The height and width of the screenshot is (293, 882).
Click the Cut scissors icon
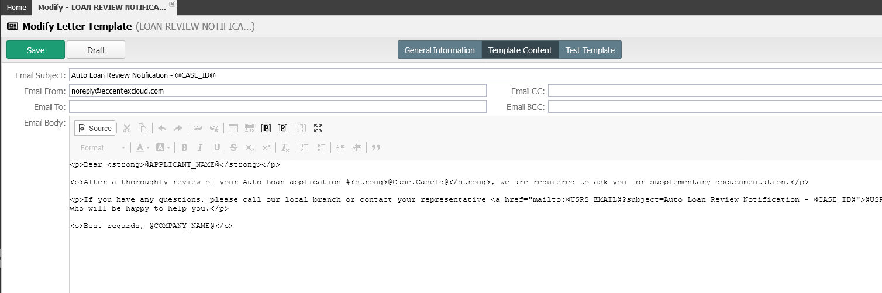click(x=126, y=128)
